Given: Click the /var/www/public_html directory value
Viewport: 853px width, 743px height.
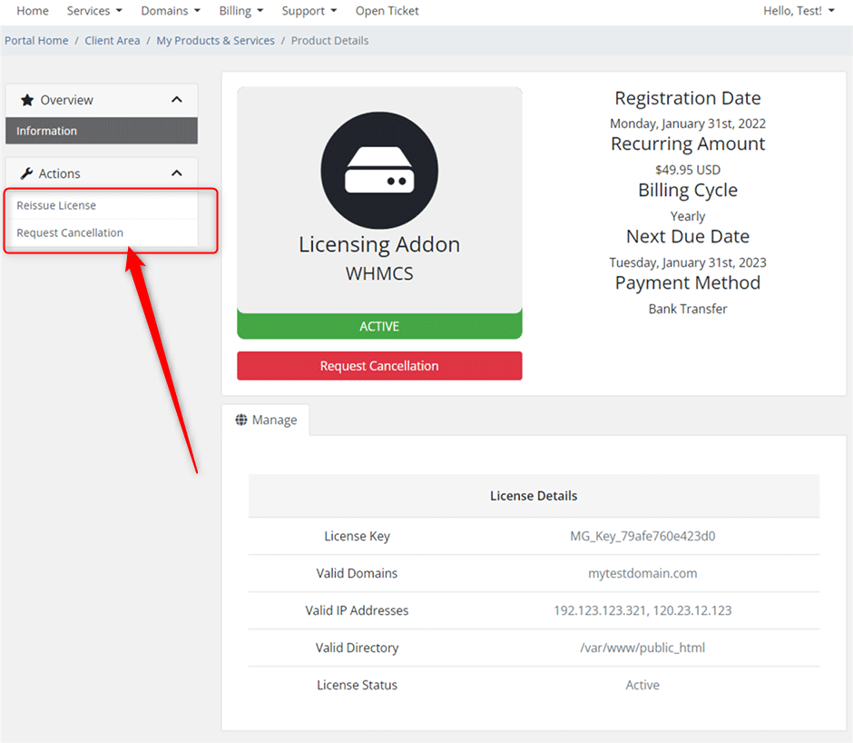Looking at the screenshot, I should pyautogui.click(x=642, y=648).
